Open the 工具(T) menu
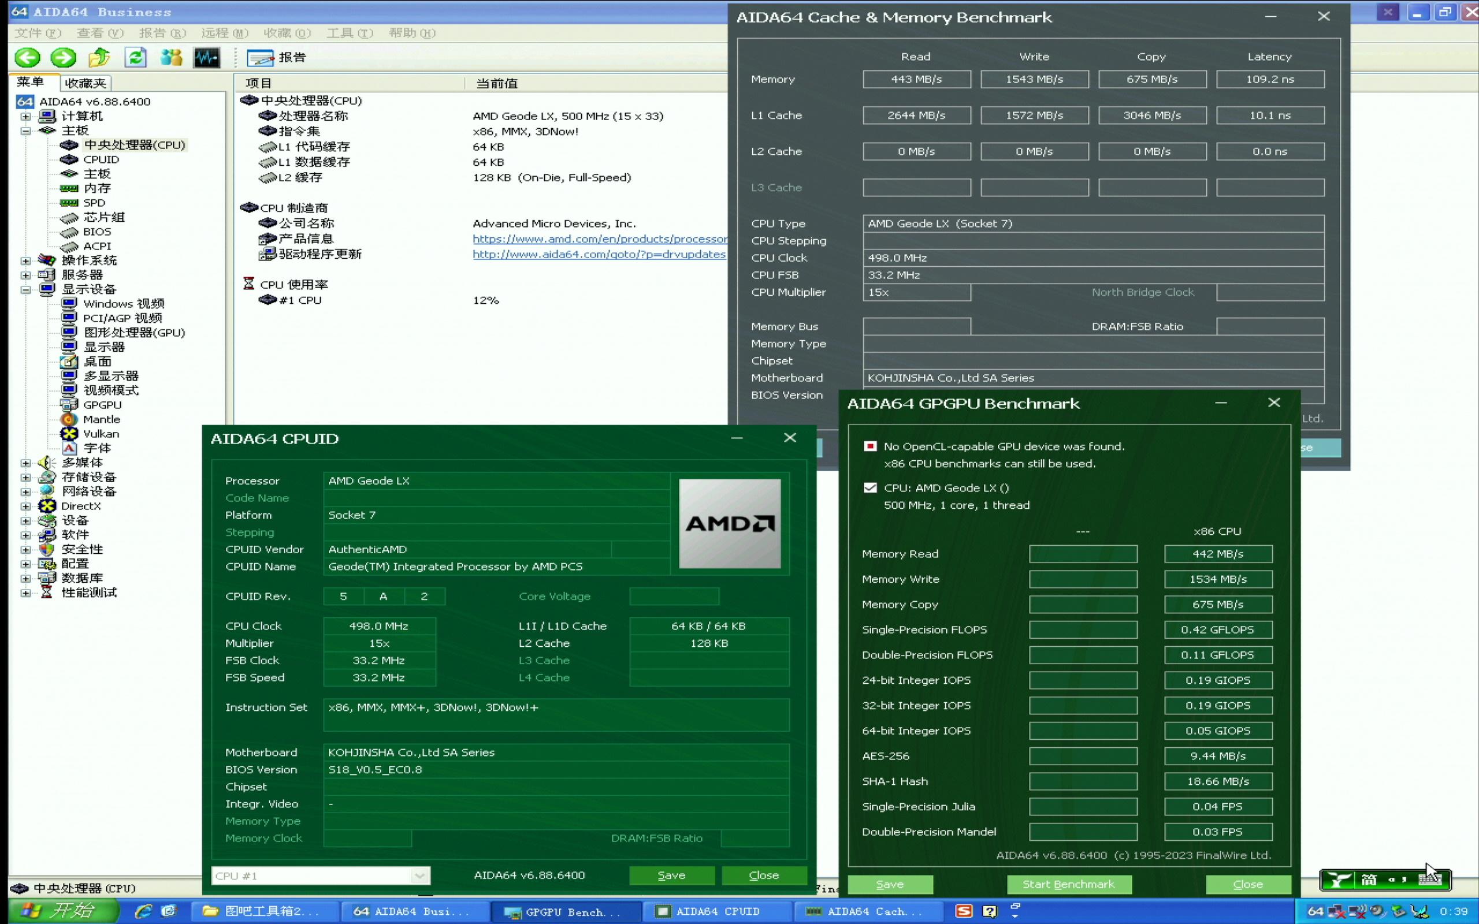 click(x=349, y=33)
